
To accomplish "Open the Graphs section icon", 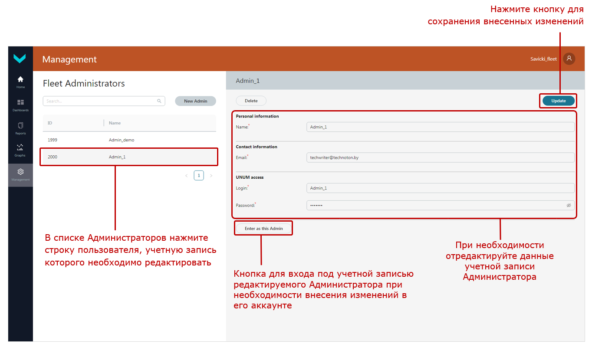I will point(20,149).
